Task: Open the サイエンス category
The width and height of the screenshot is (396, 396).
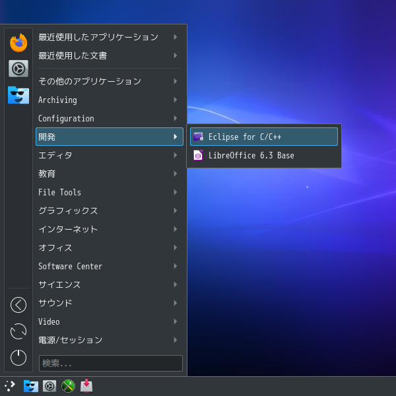Action: coord(110,284)
